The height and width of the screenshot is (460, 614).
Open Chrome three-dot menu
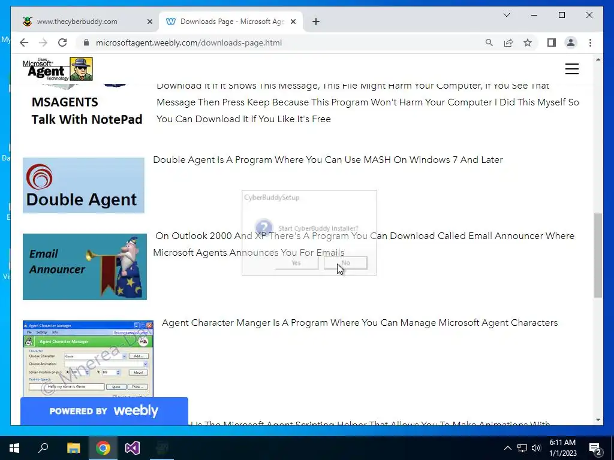coord(590,43)
